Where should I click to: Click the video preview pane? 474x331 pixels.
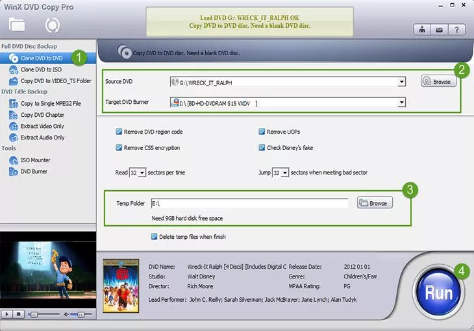pos(48,269)
